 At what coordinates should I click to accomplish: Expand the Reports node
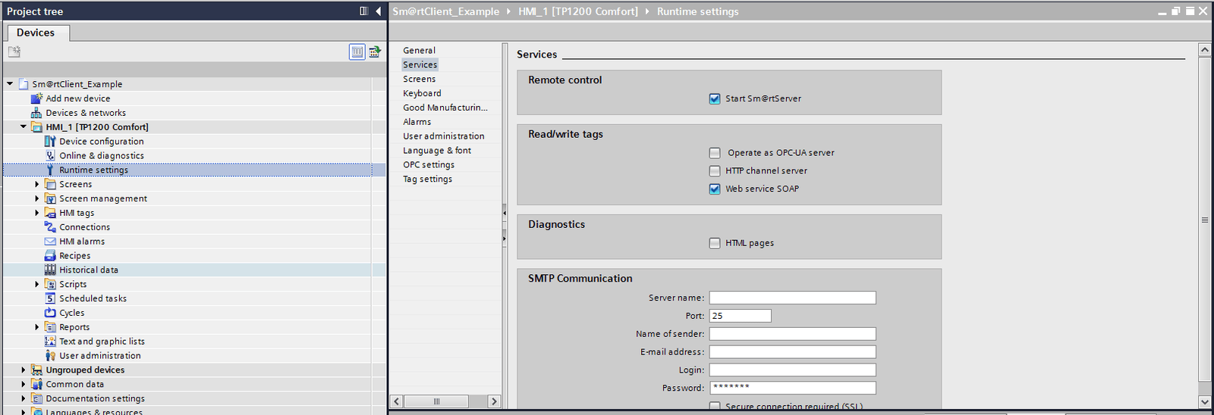pyautogui.click(x=36, y=327)
